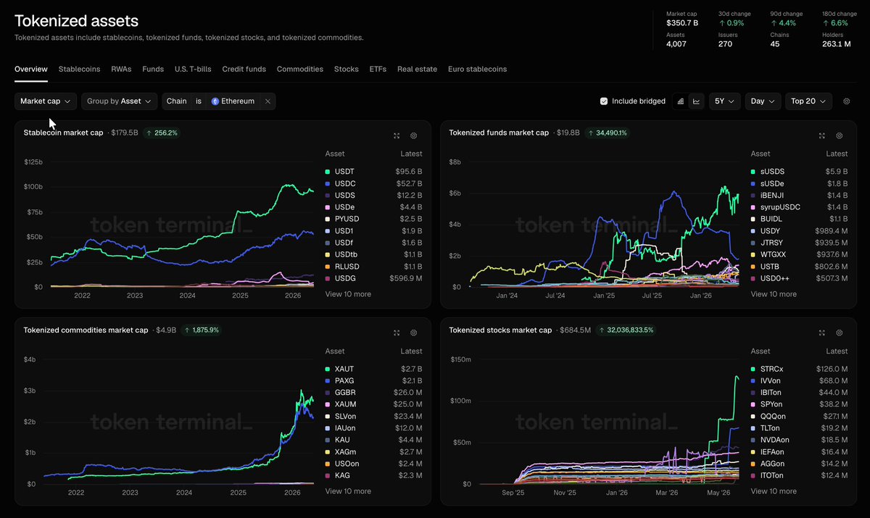Open the Top 20 dropdown
Screen dimensions: 870x518
(x=808, y=101)
